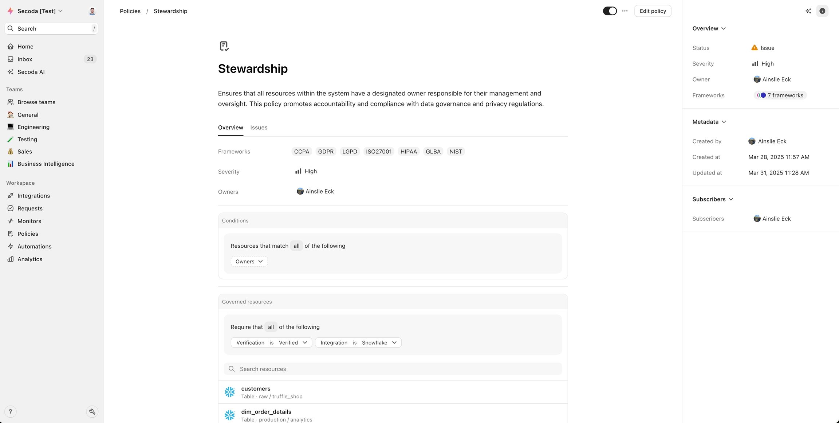Go to Policies breadcrumb link
839x423 pixels.
pos(130,11)
